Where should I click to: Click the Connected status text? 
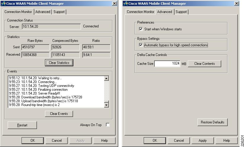91,26
